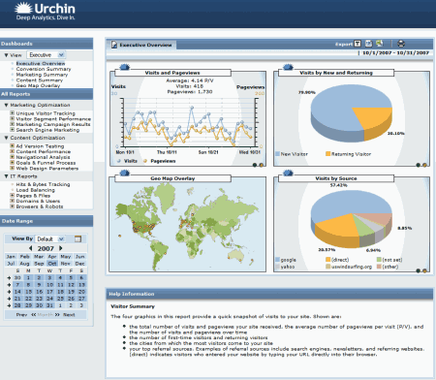Collapse Content Optimization section
Screen dimensions: 436x380
[x=6, y=138]
